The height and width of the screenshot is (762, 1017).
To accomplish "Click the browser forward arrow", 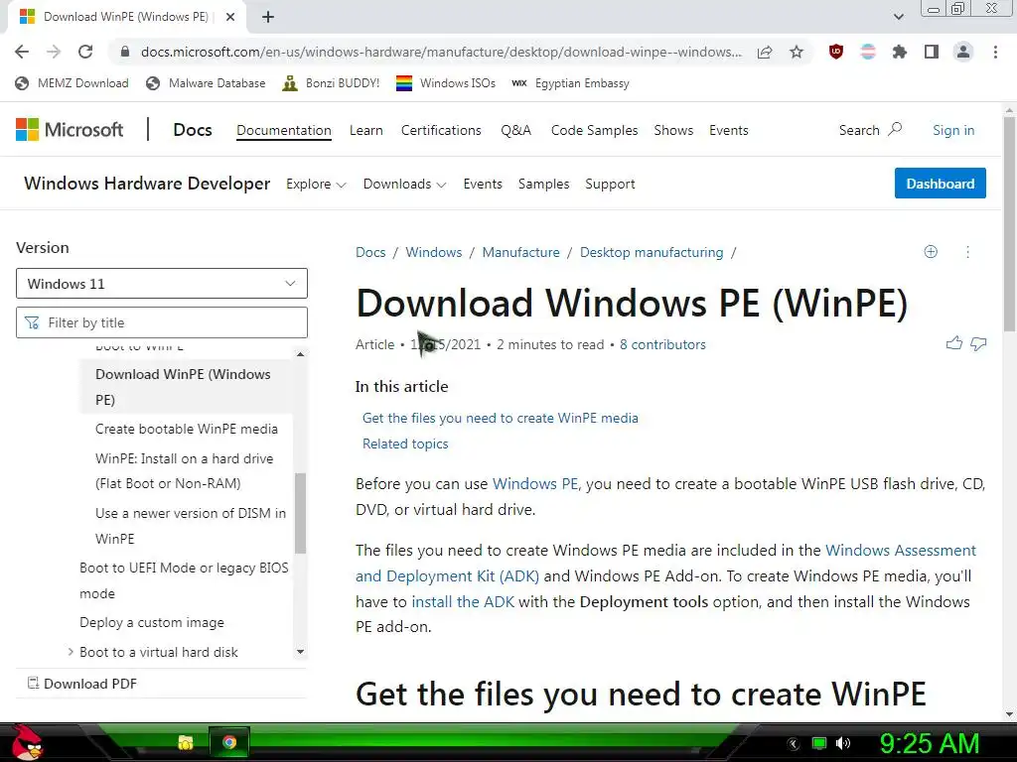I will click(54, 52).
